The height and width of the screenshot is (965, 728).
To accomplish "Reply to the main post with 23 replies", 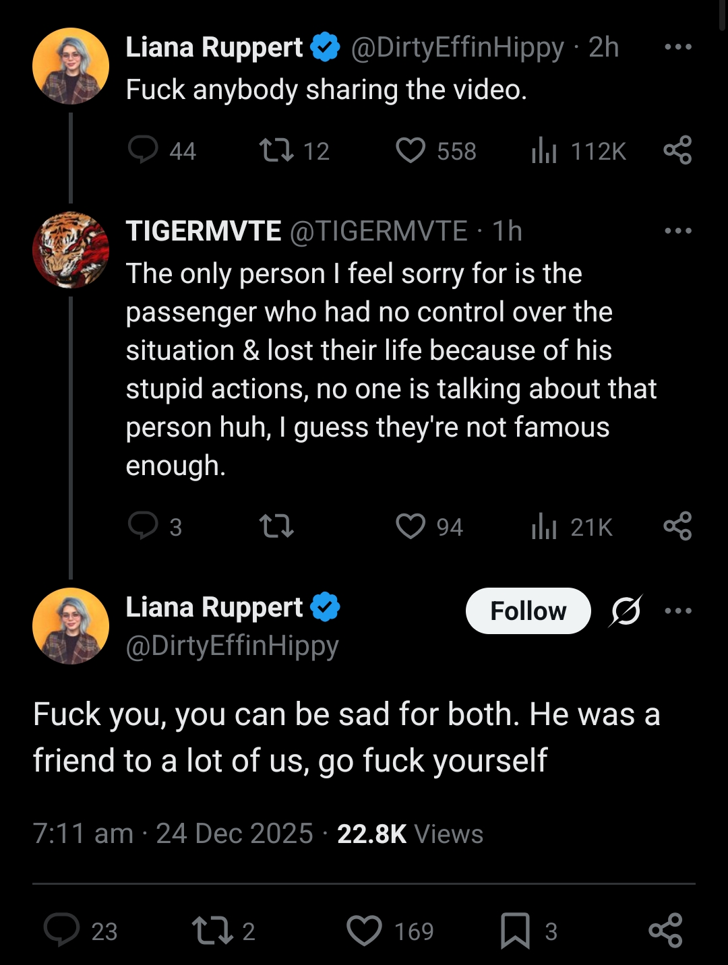I will point(62,930).
